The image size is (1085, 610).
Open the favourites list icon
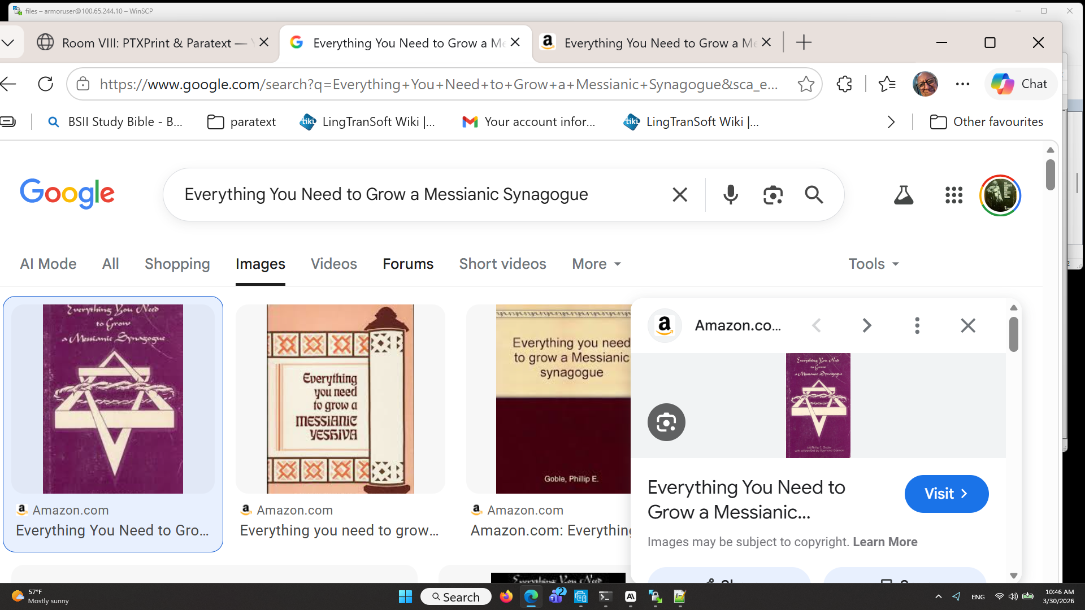coord(887,84)
